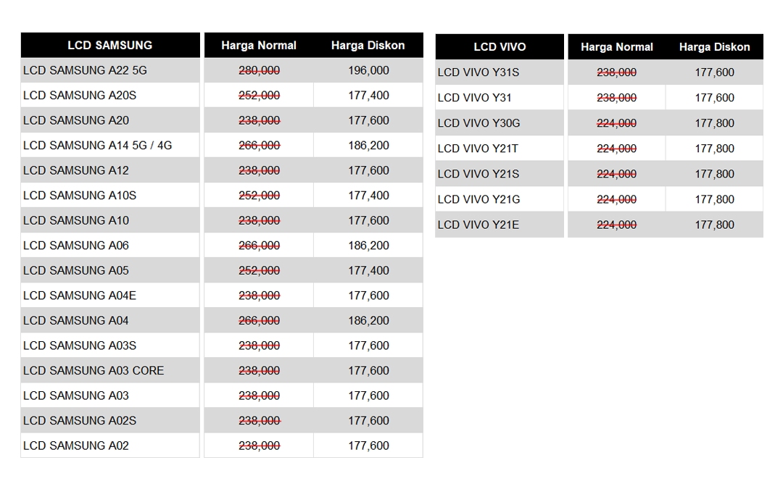Click the LCD VIVO table header

(x=500, y=47)
